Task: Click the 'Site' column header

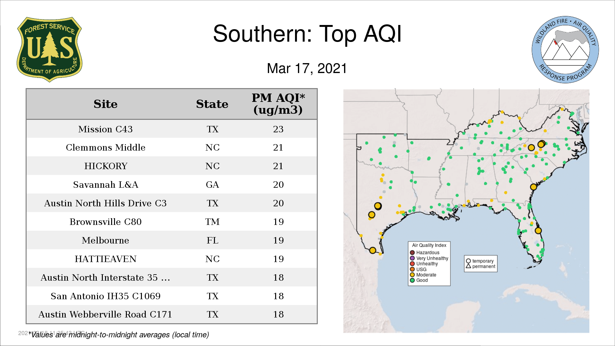Action: pos(105,104)
